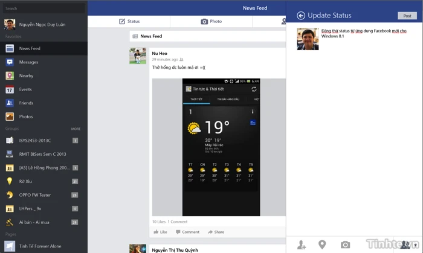View the 10 Likes link
This screenshot has height=253, width=423.
click(x=158, y=222)
